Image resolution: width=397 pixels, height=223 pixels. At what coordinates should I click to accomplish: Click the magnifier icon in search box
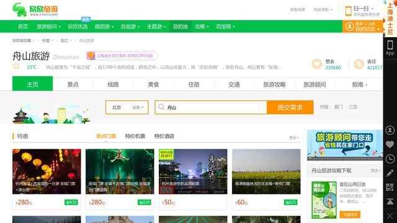(161, 107)
